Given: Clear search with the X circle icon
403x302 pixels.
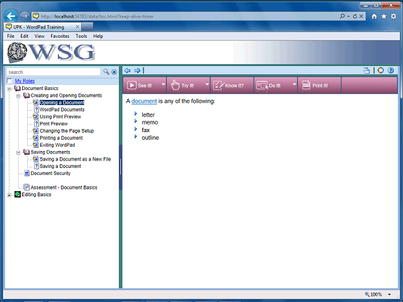Looking at the screenshot, I should [x=114, y=72].
